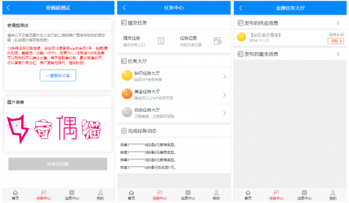Expand 钻石任务大厅 via its chevron
This screenshot has height=203, width=349.
tap(225, 76)
